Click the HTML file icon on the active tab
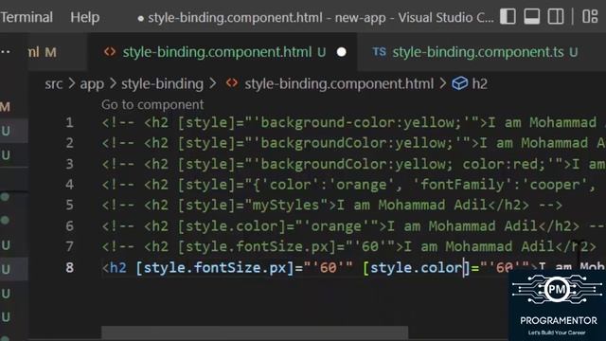Image resolution: width=606 pixels, height=341 pixels. click(110, 52)
